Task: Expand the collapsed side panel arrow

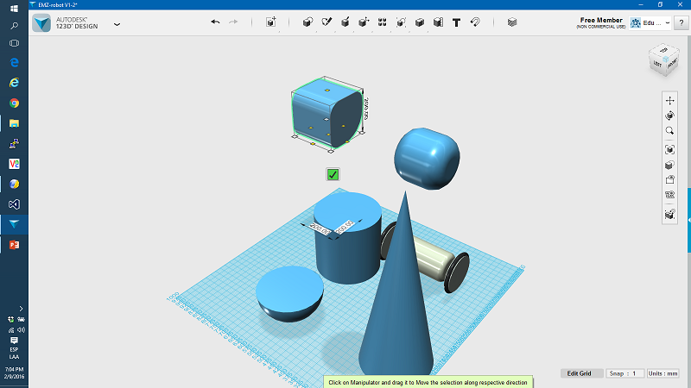Action: (x=688, y=220)
